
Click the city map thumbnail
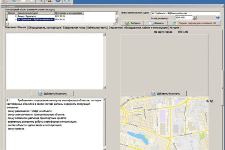coord(164,123)
